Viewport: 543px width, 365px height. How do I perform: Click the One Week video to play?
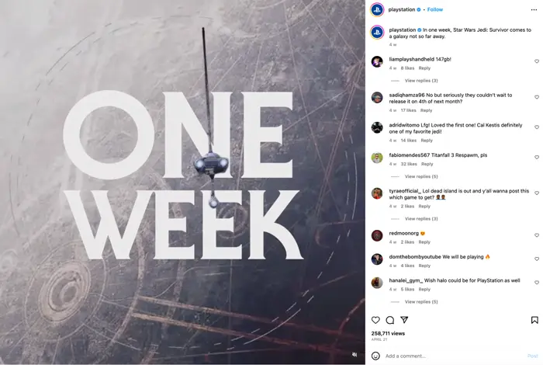tap(182, 182)
